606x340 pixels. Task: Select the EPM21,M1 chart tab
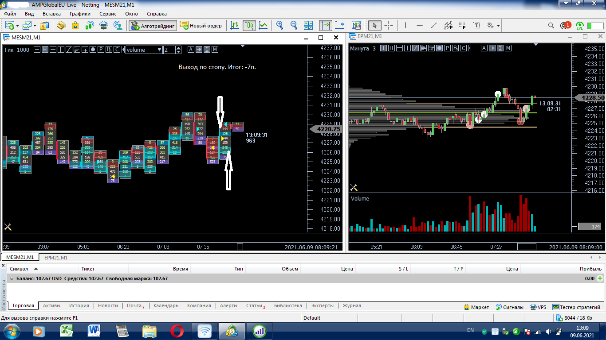tap(56, 257)
